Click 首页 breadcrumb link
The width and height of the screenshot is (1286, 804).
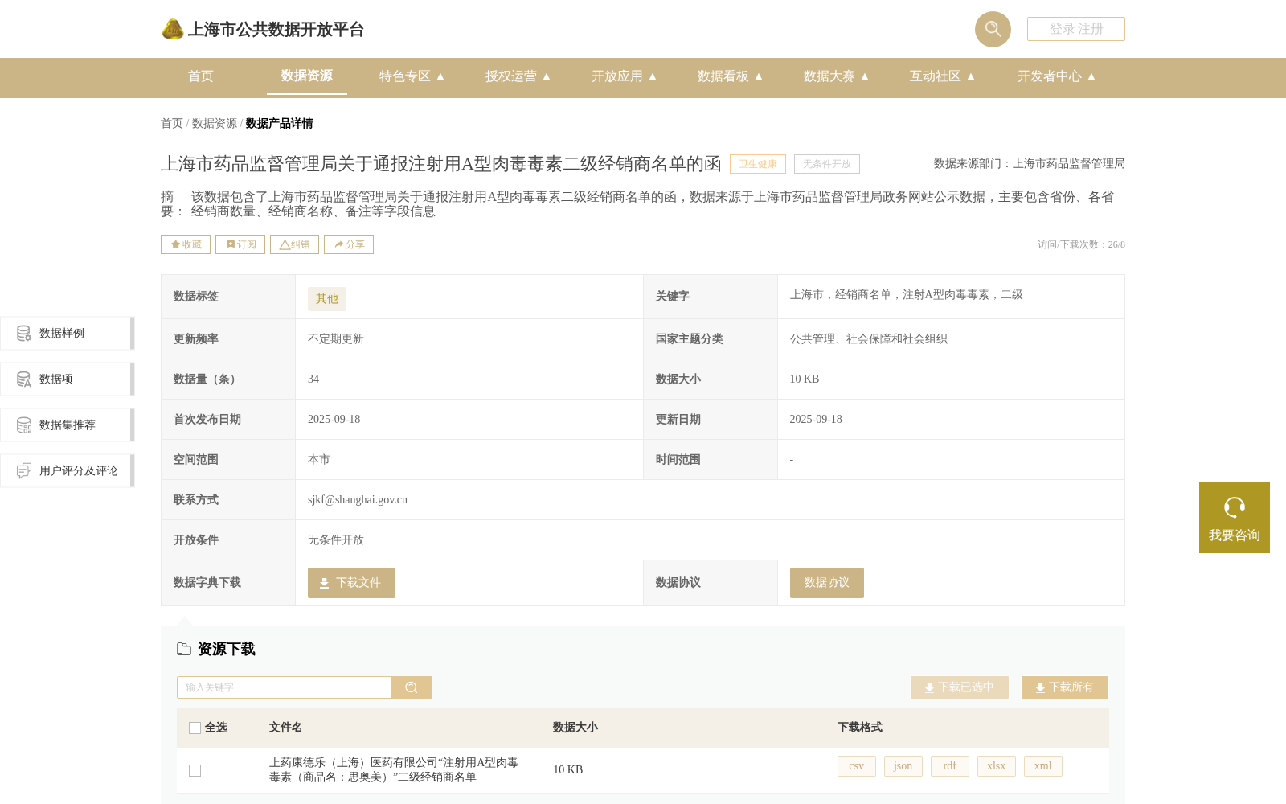pyautogui.click(x=172, y=123)
